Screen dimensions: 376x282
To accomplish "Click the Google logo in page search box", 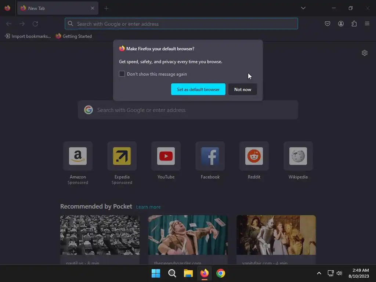I will pyautogui.click(x=88, y=110).
